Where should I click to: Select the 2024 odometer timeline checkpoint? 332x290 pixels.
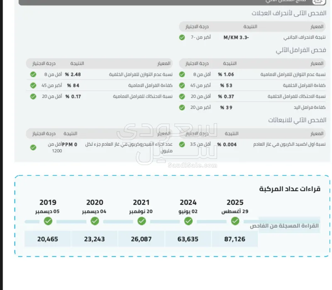(x=188, y=222)
